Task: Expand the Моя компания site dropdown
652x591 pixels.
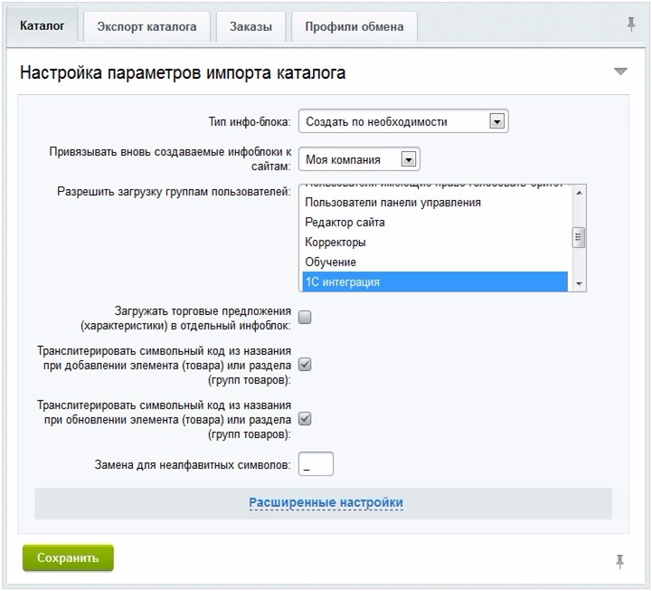Action: tap(359, 159)
